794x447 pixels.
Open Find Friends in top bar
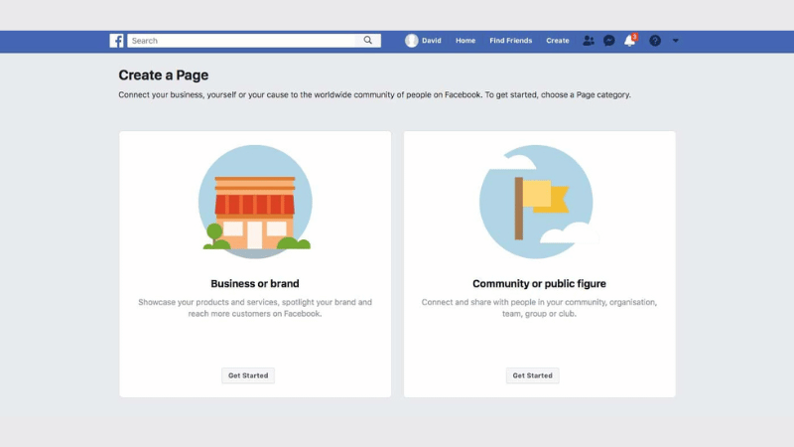pyautogui.click(x=510, y=41)
